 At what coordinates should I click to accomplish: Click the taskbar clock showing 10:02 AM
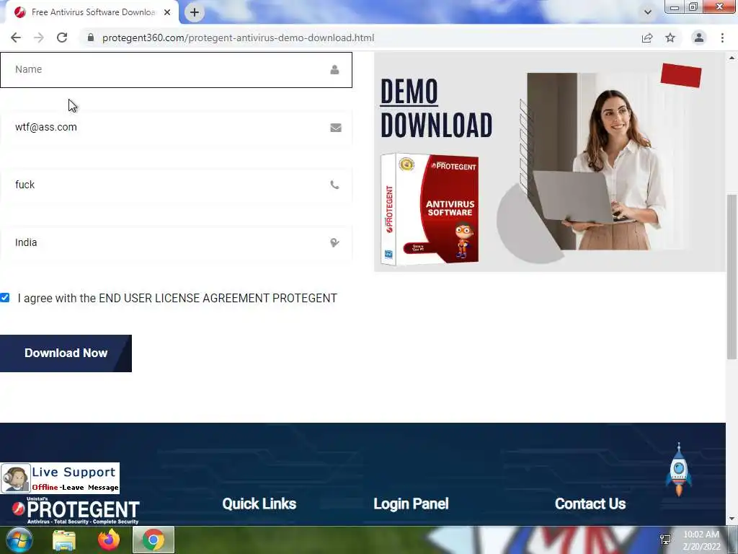coord(701,540)
